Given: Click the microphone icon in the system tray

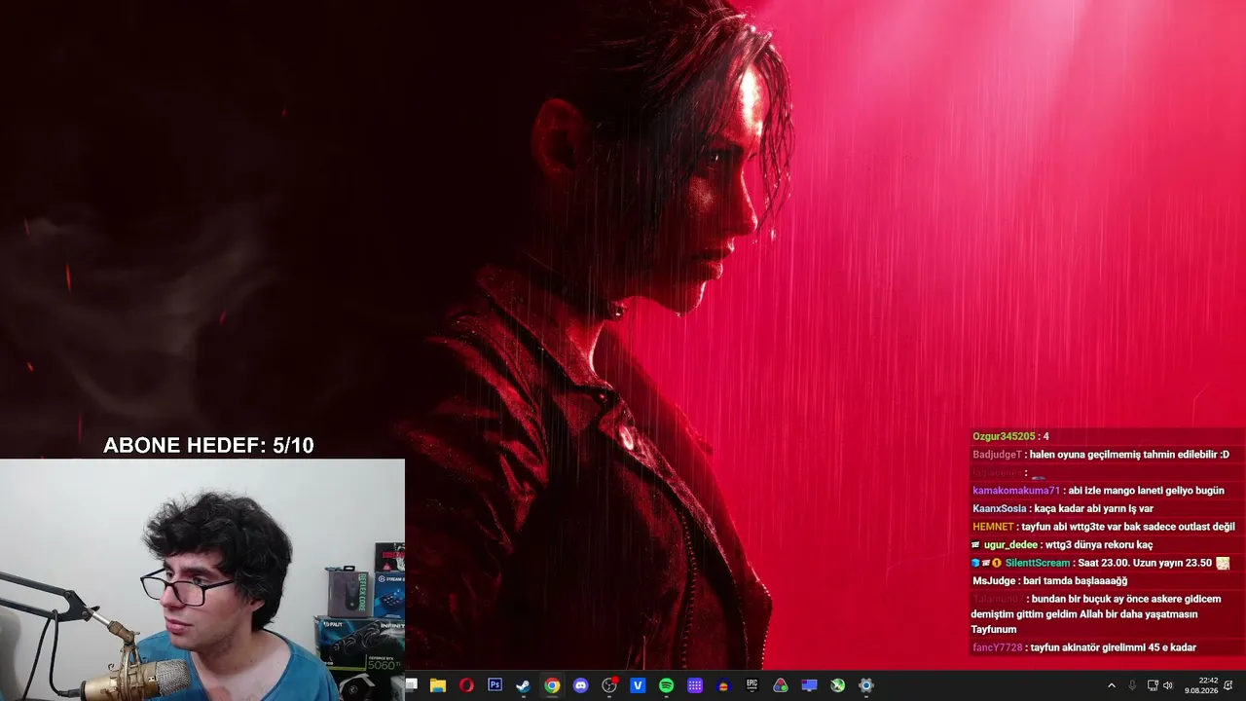Looking at the screenshot, I should (1132, 685).
